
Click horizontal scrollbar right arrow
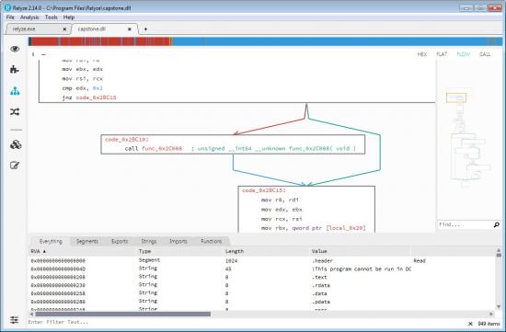pyautogui.click(x=491, y=314)
